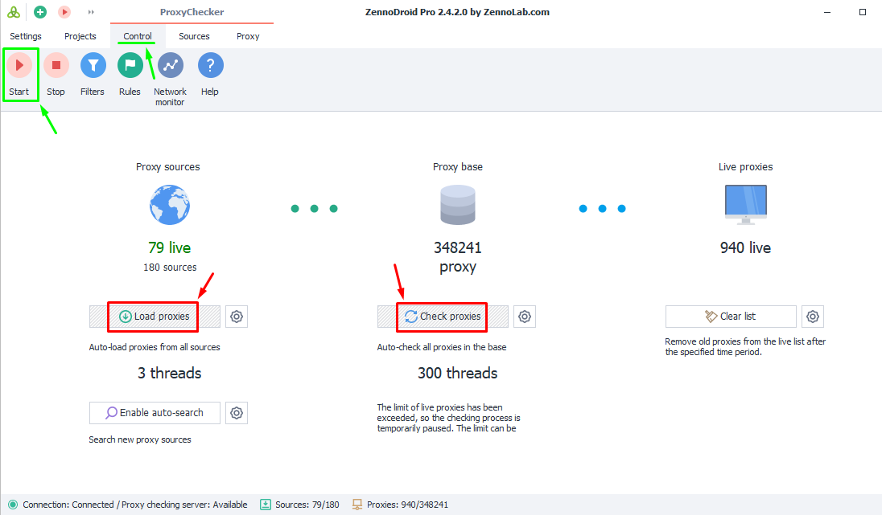This screenshot has height=515, width=882.
Task: Switch to the Settings tab
Action: click(26, 36)
